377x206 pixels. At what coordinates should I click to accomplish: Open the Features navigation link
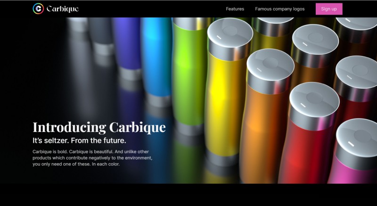tap(235, 9)
